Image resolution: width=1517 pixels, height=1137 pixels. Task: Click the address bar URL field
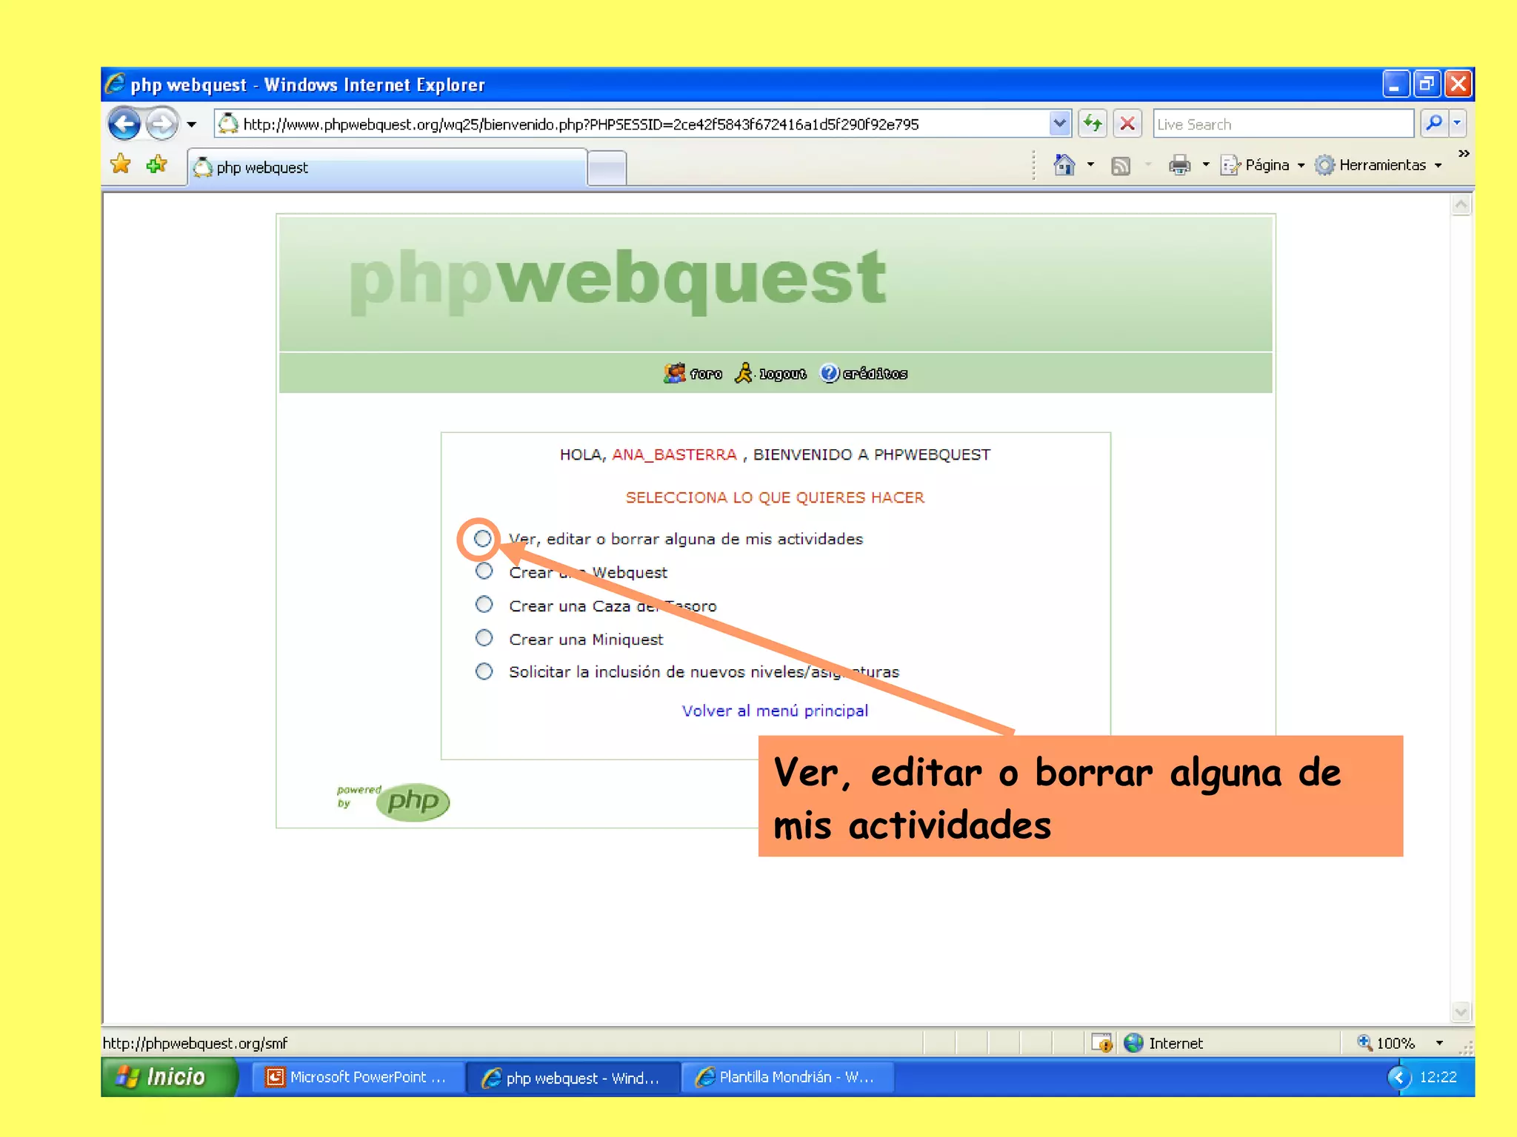(x=631, y=124)
